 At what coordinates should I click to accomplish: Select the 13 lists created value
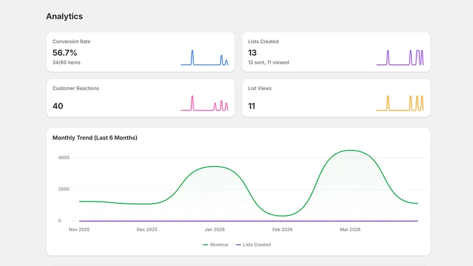point(252,53)
